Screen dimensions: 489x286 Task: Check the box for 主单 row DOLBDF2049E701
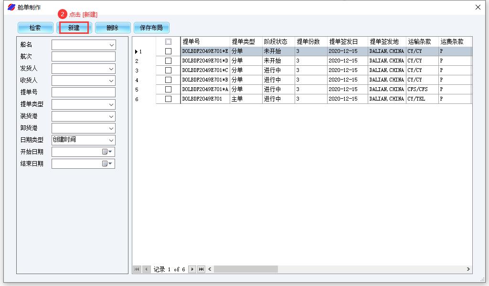coord(168,99)
